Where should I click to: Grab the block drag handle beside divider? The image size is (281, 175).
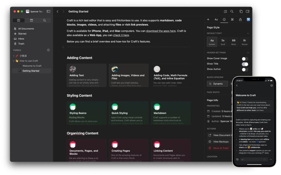tap(63, 47)
